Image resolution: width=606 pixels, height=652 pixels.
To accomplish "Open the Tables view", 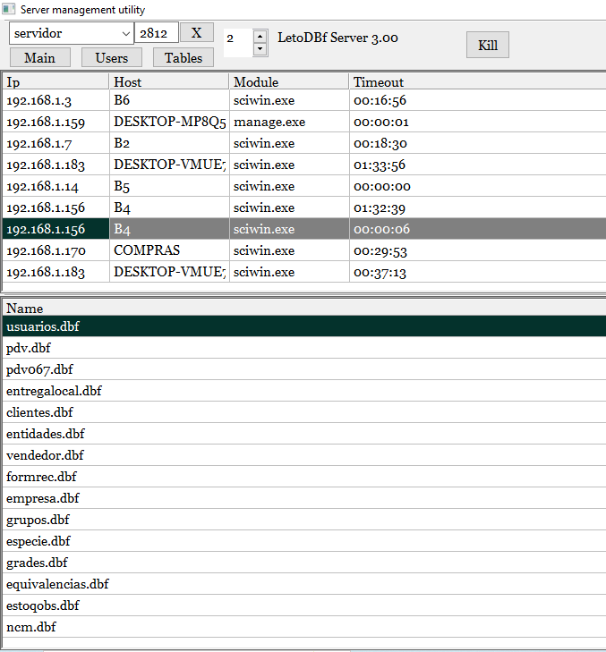I will point(183,57).
